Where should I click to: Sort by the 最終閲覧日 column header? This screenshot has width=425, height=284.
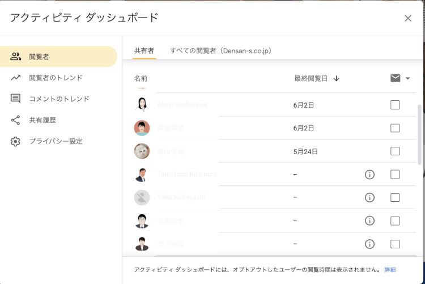tap(311, 79)
